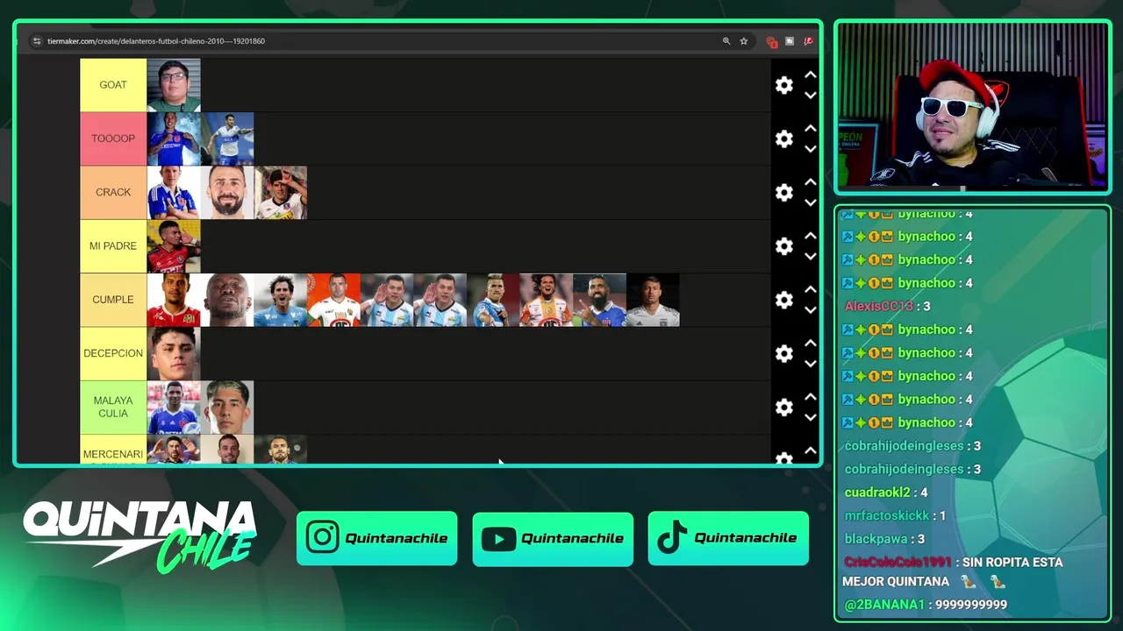
Task: Click chat username cuadraokl2
Action: (877, 493)
